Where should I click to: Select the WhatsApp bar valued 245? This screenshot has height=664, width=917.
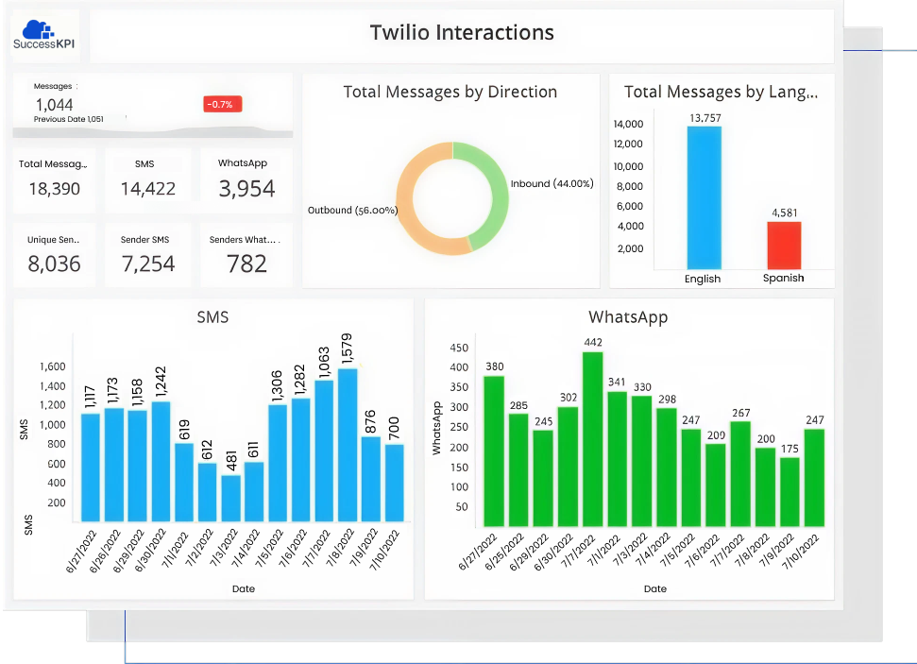[543, 479]
